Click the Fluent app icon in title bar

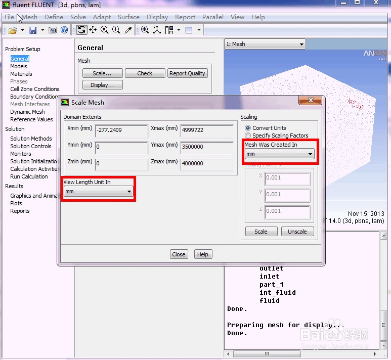click(6, 5)
